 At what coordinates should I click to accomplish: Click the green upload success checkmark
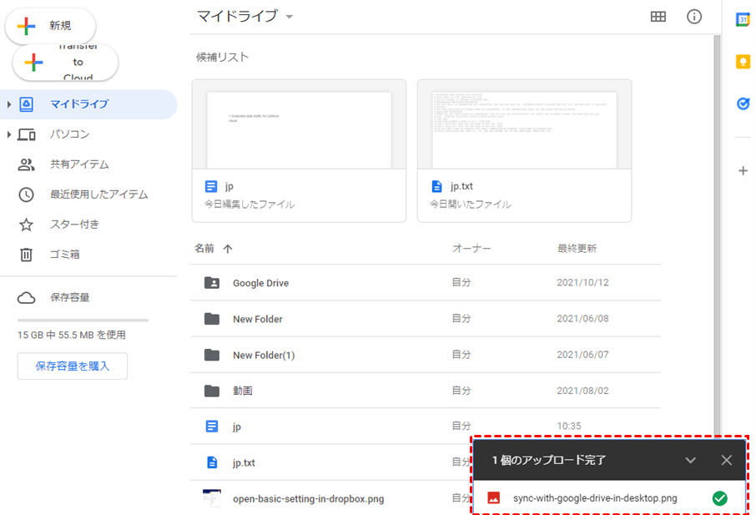(x=720, y=498)
